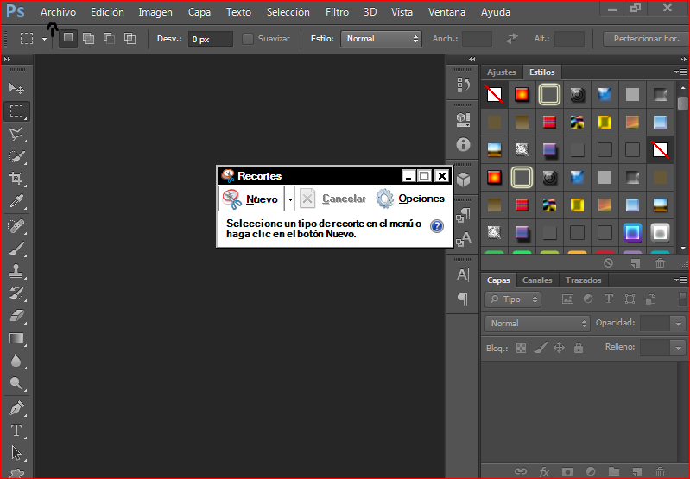This screenshot has height=479, width=690.
Task: Click the layer style fx icon
Action: coord(544,472)
